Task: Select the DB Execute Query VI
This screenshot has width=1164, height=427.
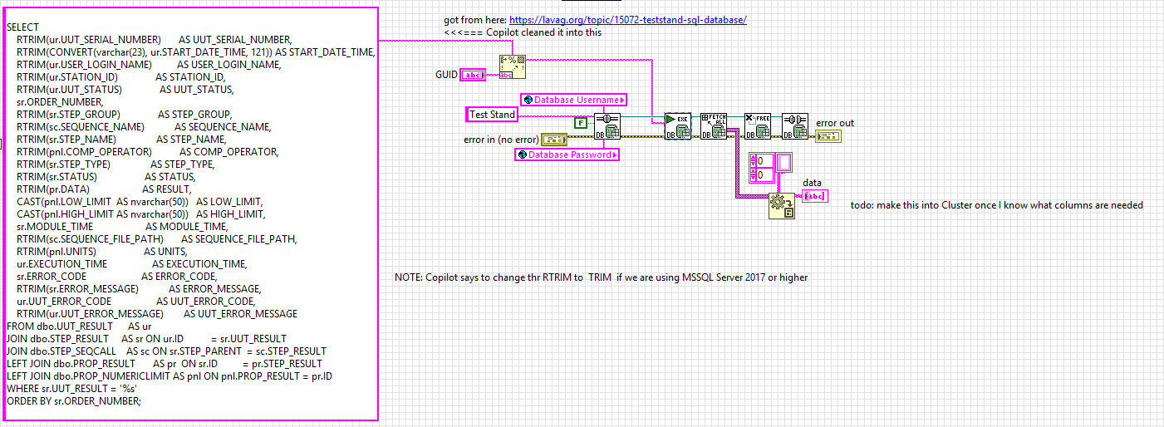Action: tap(676, 126)
